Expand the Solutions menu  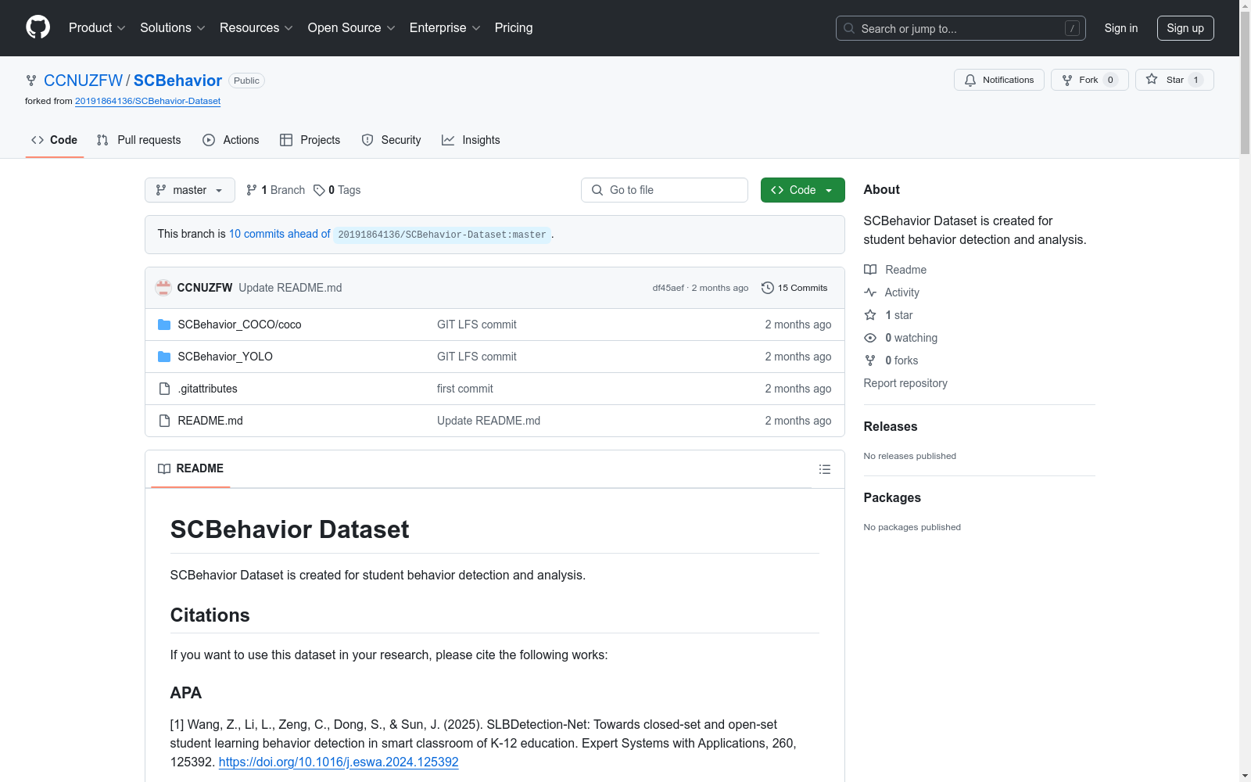coord(172,27)
